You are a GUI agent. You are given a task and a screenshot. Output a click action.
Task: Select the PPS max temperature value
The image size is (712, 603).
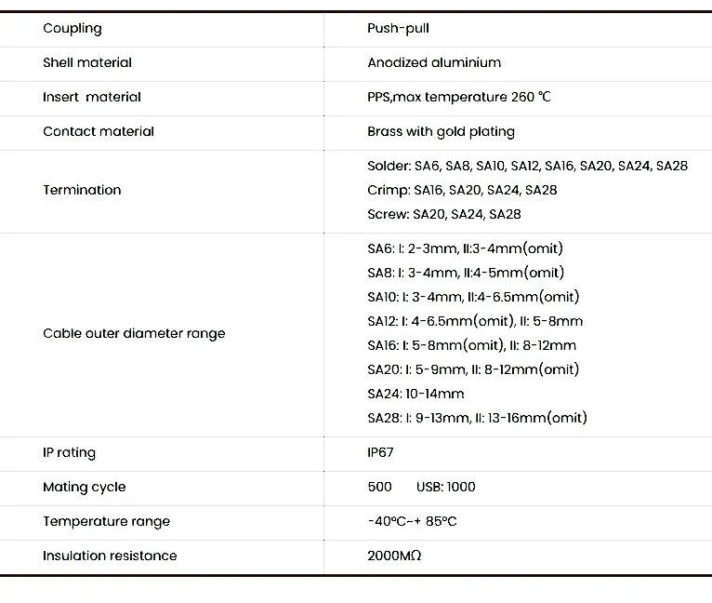(x=459, y=97)
